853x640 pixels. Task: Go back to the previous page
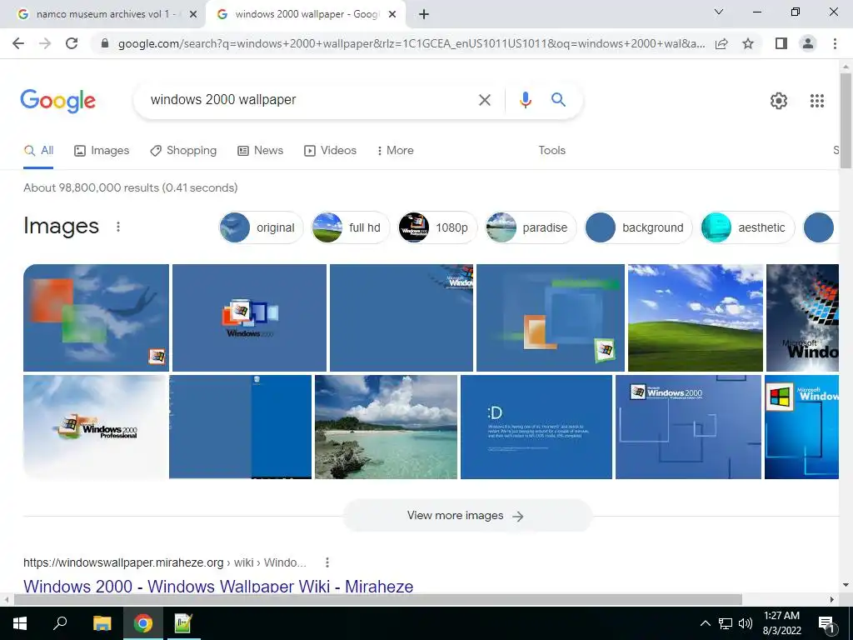coord(18,43)
